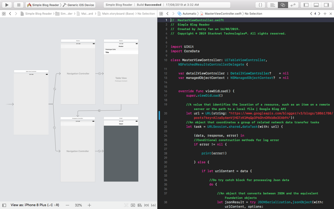Click Main.storyboard (Base) breadcrumb
334x209 pixels.
coord(116,14)
